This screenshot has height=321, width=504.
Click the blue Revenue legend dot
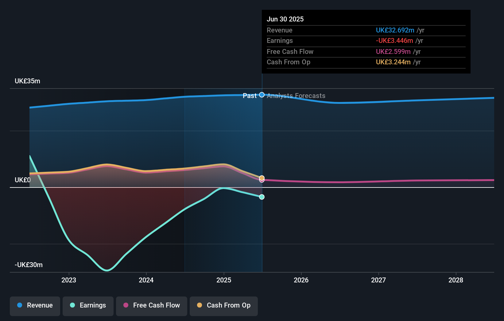[19, 305]
